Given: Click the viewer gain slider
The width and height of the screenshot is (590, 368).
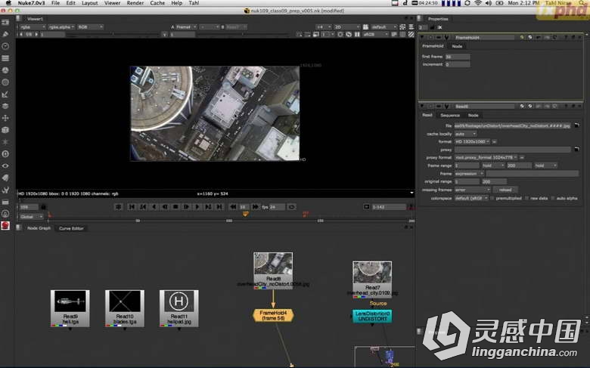Looking at the screenshot, I should 113,35.
